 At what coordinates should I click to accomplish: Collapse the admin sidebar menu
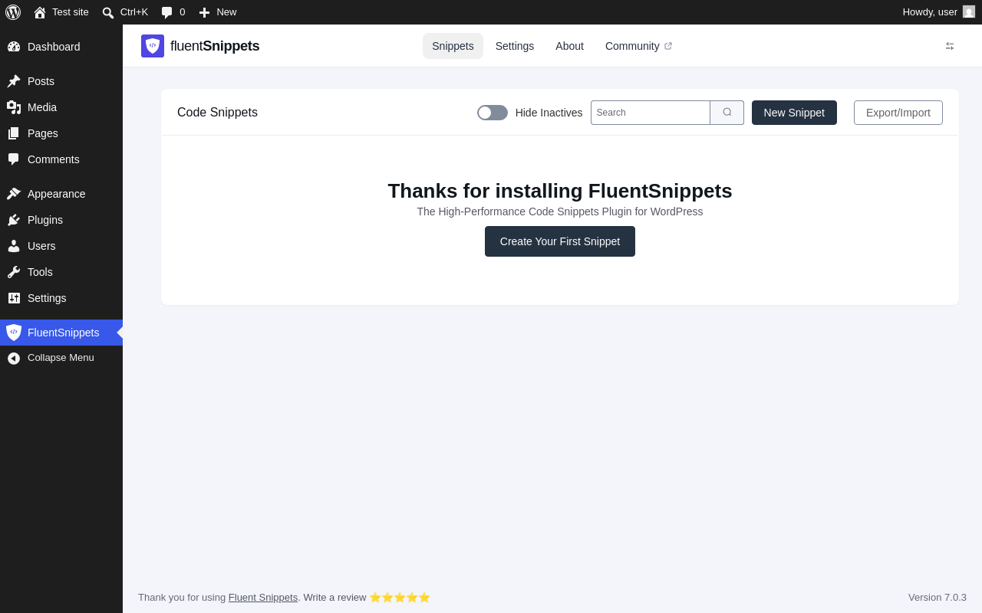[61, 358]
